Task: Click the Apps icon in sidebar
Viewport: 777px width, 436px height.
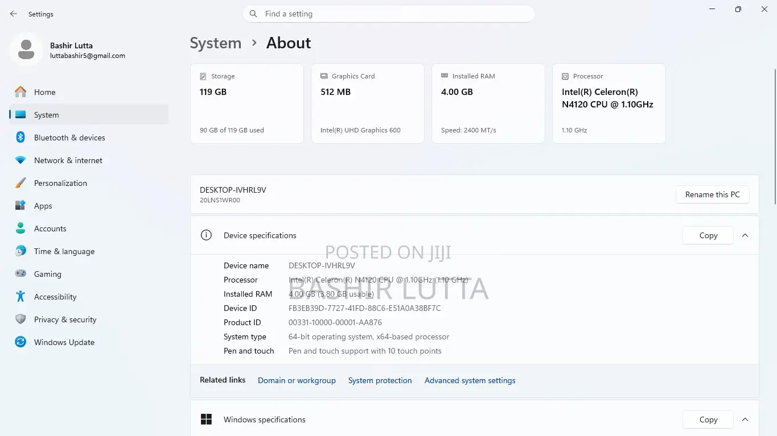Action: (x=20, y=206)
